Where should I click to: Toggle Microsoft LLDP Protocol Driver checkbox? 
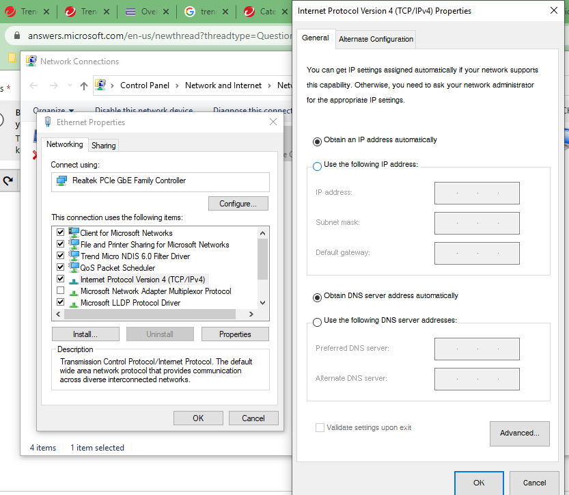pos(61,302)
